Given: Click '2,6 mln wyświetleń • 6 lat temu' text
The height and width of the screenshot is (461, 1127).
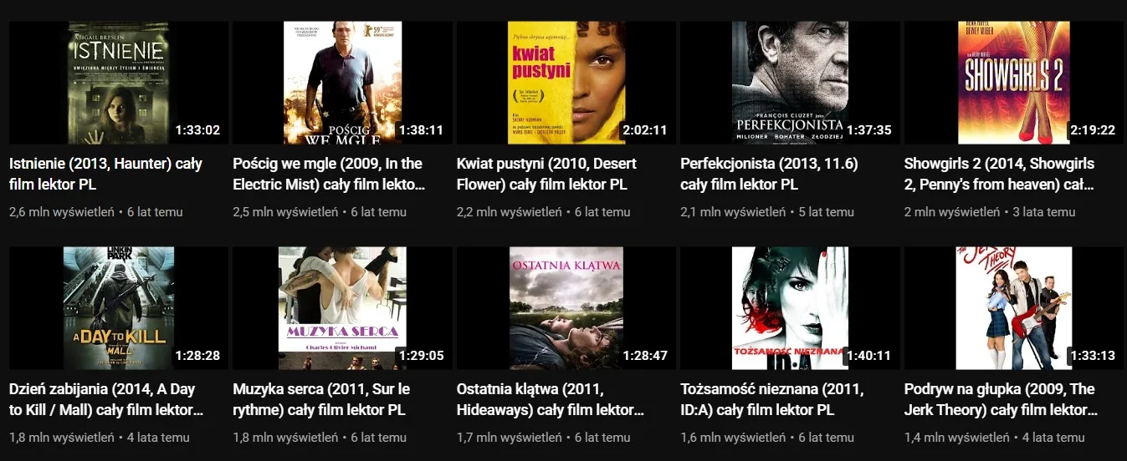Looking at the screenshot, I should 95,212.
